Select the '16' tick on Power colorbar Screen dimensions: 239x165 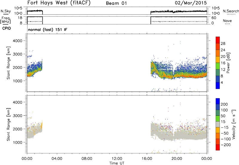pos(223,63)
